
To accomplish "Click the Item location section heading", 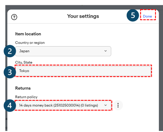I will [28, 34].
